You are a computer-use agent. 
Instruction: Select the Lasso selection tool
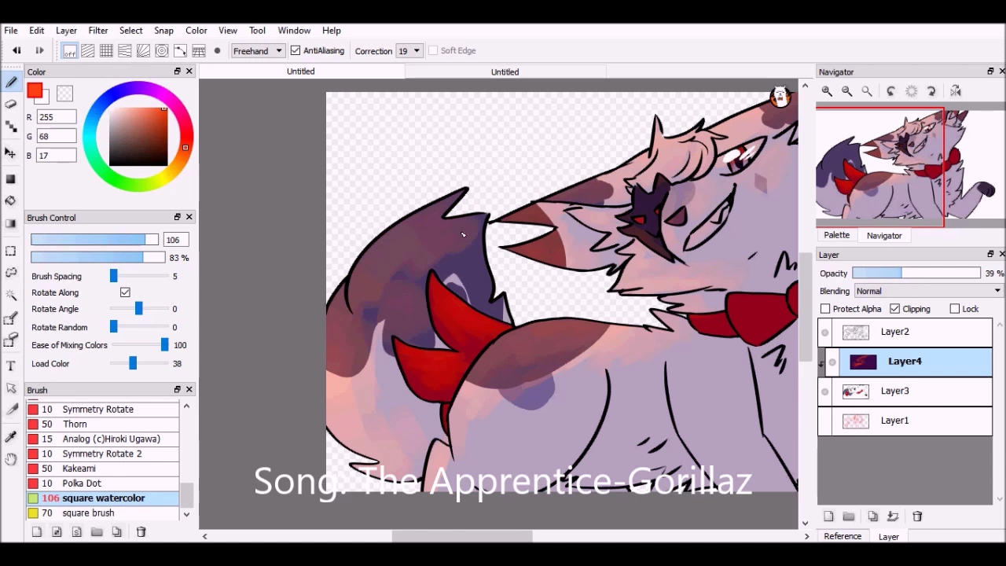(11, 272)
